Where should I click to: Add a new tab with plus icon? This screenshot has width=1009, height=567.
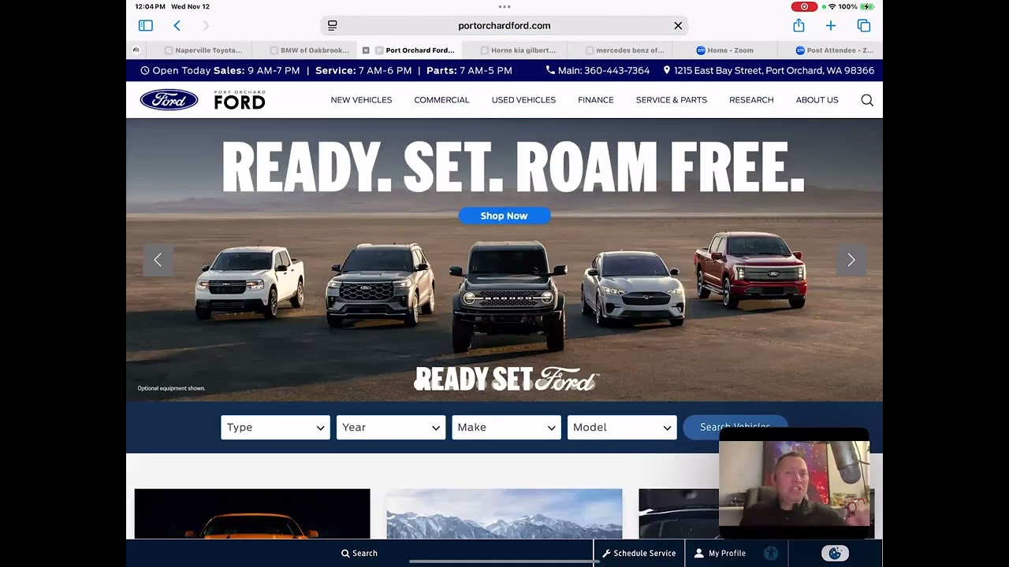pos(831,25)
